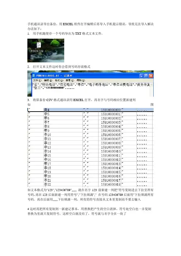Minimize the Notepad window
The image size is (181, 256).
(142, 76)
